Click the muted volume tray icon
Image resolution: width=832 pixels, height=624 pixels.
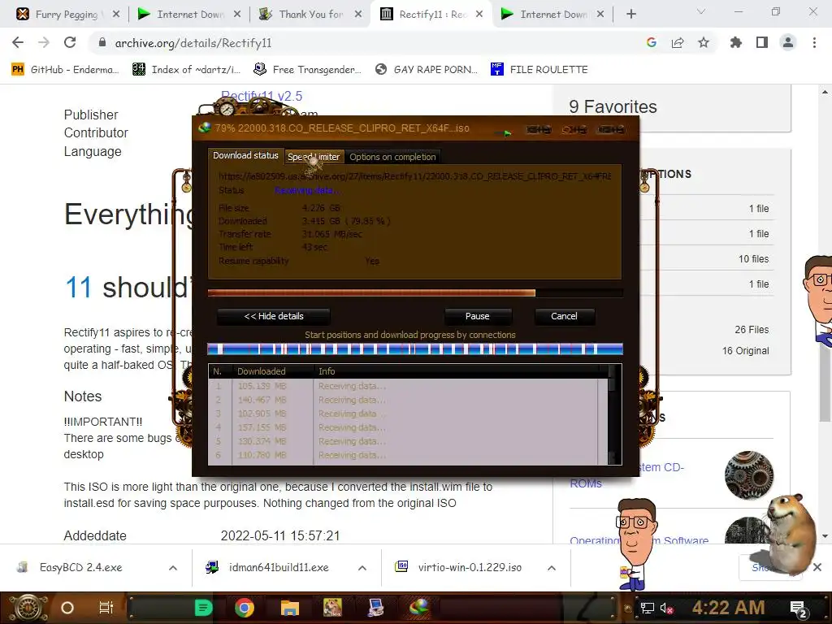click(x=667, y=609)
